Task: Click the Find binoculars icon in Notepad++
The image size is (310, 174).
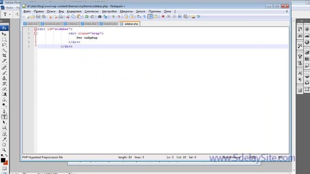Action: pos(100,17)
